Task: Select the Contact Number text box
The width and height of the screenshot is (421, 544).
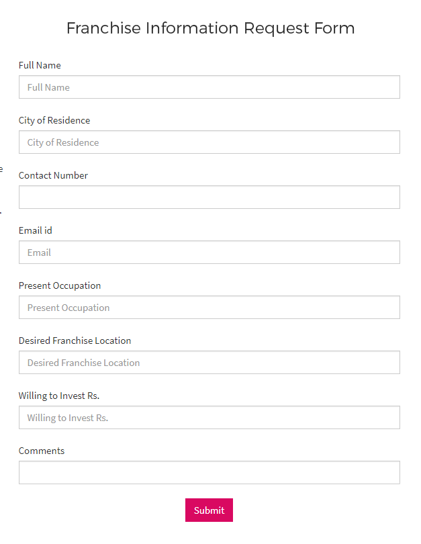Action: 209,197
